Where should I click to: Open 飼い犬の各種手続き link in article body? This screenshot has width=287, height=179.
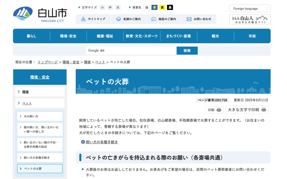coord(102,142)
